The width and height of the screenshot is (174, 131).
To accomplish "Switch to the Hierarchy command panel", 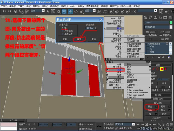I will click(x=155, y=18).
